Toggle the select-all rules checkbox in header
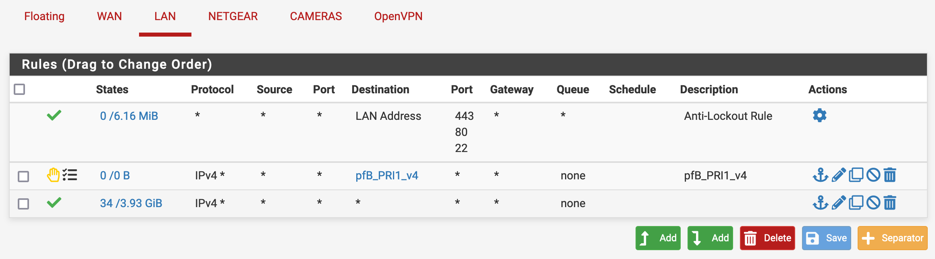 (19, 89)
